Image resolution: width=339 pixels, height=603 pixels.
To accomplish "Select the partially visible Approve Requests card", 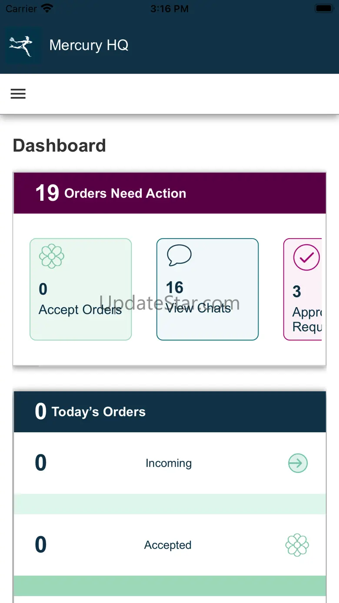I will [303, 289].
